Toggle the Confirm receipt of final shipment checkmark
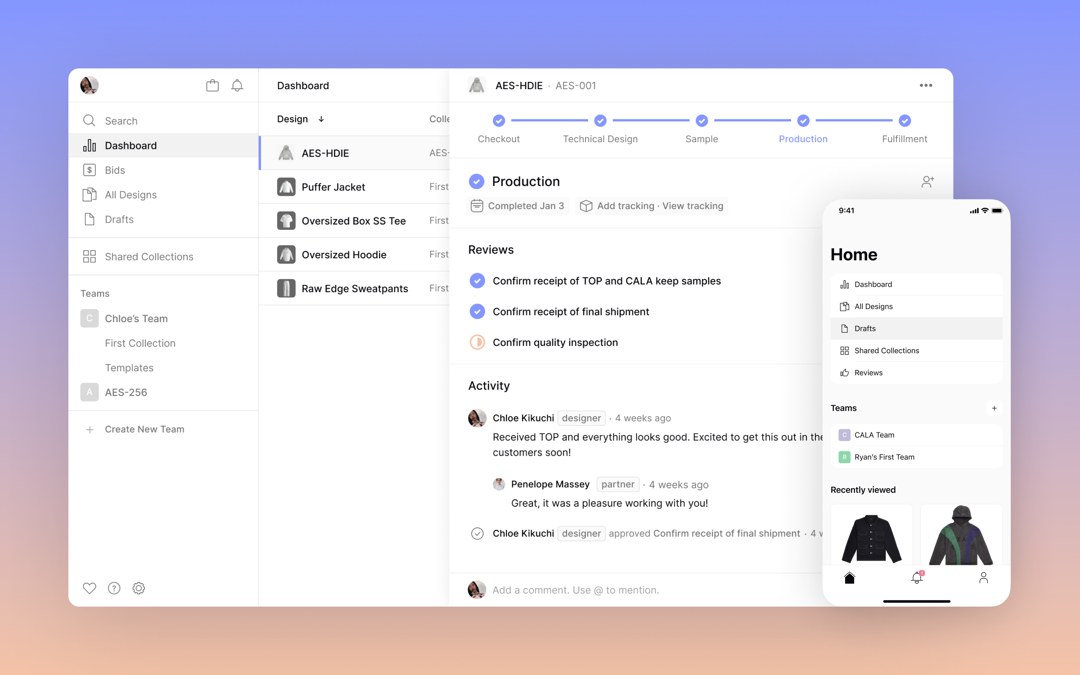The height and width of the screenshot is (675, 1080). tap(477, 311)
